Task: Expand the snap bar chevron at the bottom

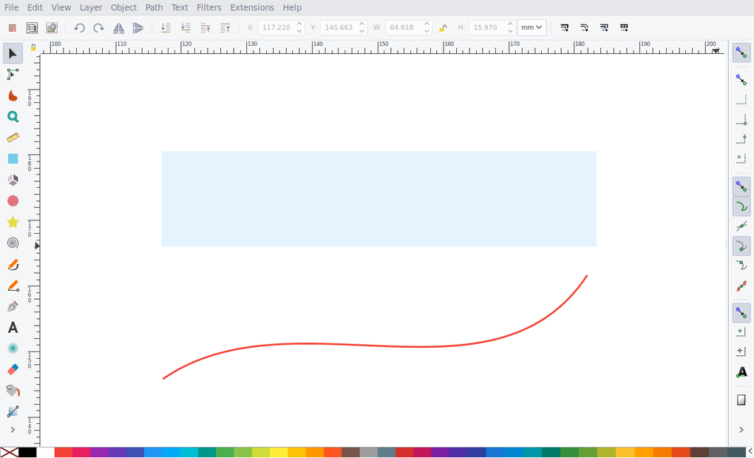Action: 741,429
